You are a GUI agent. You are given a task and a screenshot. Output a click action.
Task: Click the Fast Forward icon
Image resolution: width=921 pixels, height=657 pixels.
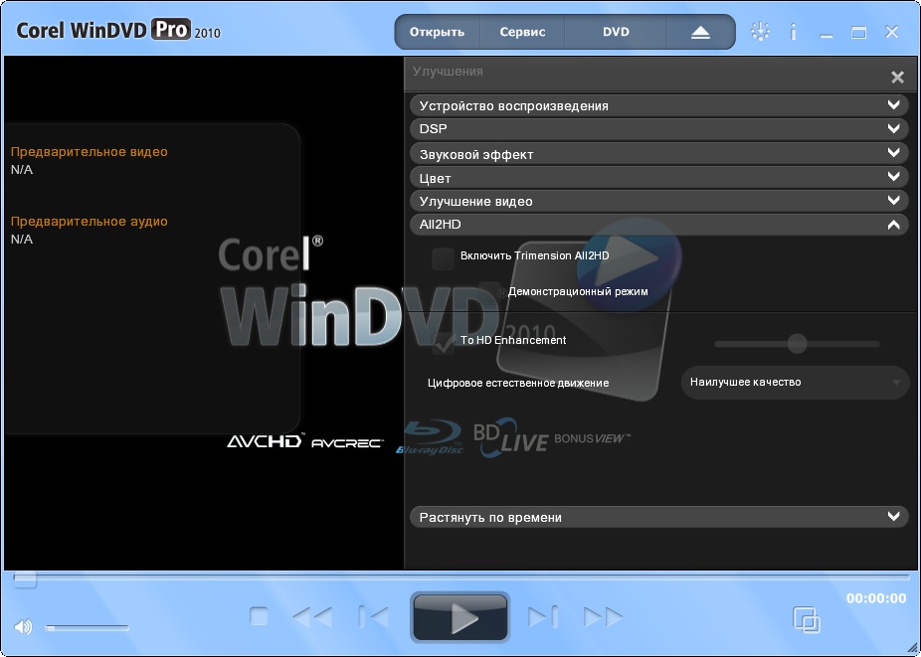[x=603, y=617]
